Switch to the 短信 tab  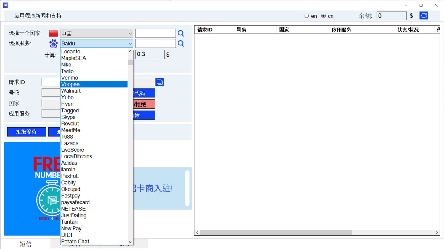pos(25,244)
